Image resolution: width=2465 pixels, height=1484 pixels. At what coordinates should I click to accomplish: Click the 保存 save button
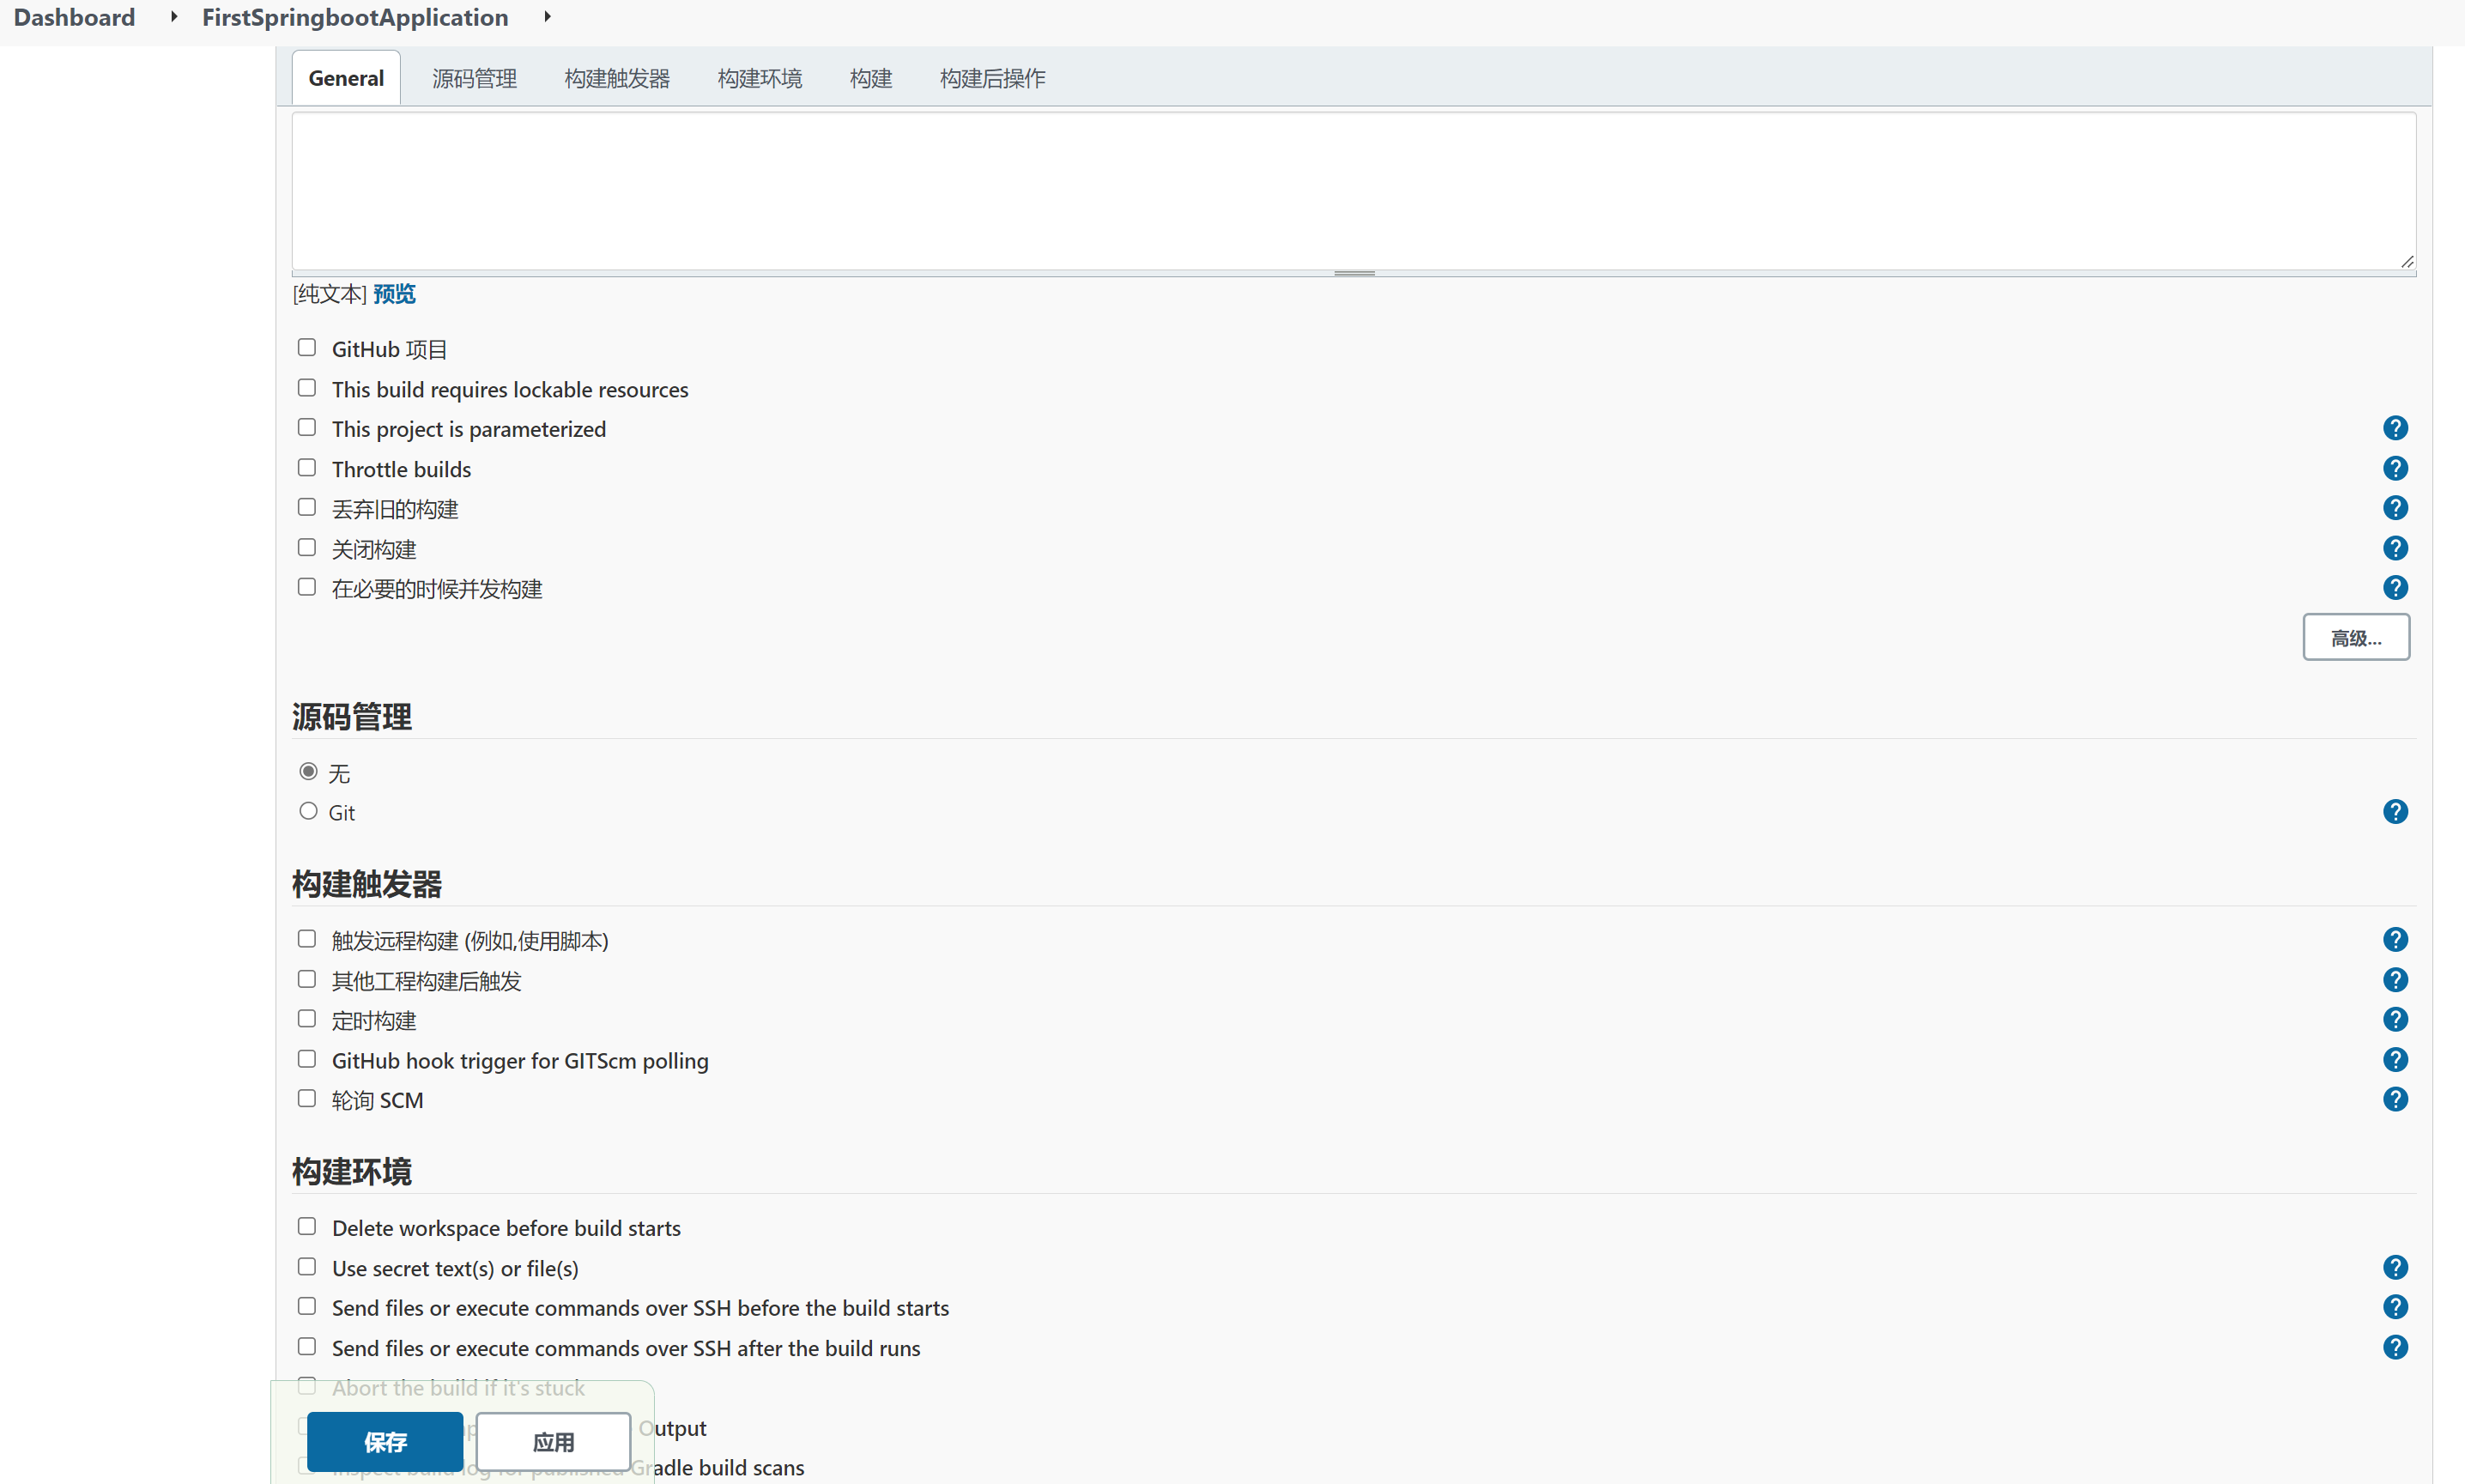(385, 1441)
